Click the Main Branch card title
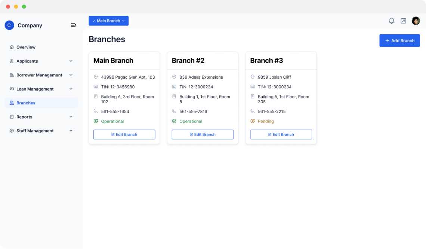The height and width of the screenshot is (249, 426). [x=113, y=60]
